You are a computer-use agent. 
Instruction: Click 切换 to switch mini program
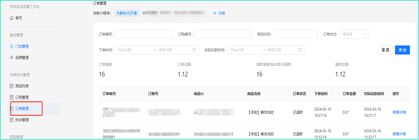219,13
